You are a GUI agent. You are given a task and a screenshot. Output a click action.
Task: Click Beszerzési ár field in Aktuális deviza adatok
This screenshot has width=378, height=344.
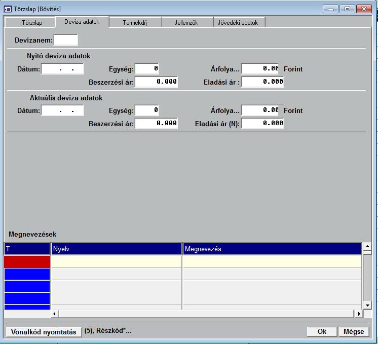tap(156, 124)
